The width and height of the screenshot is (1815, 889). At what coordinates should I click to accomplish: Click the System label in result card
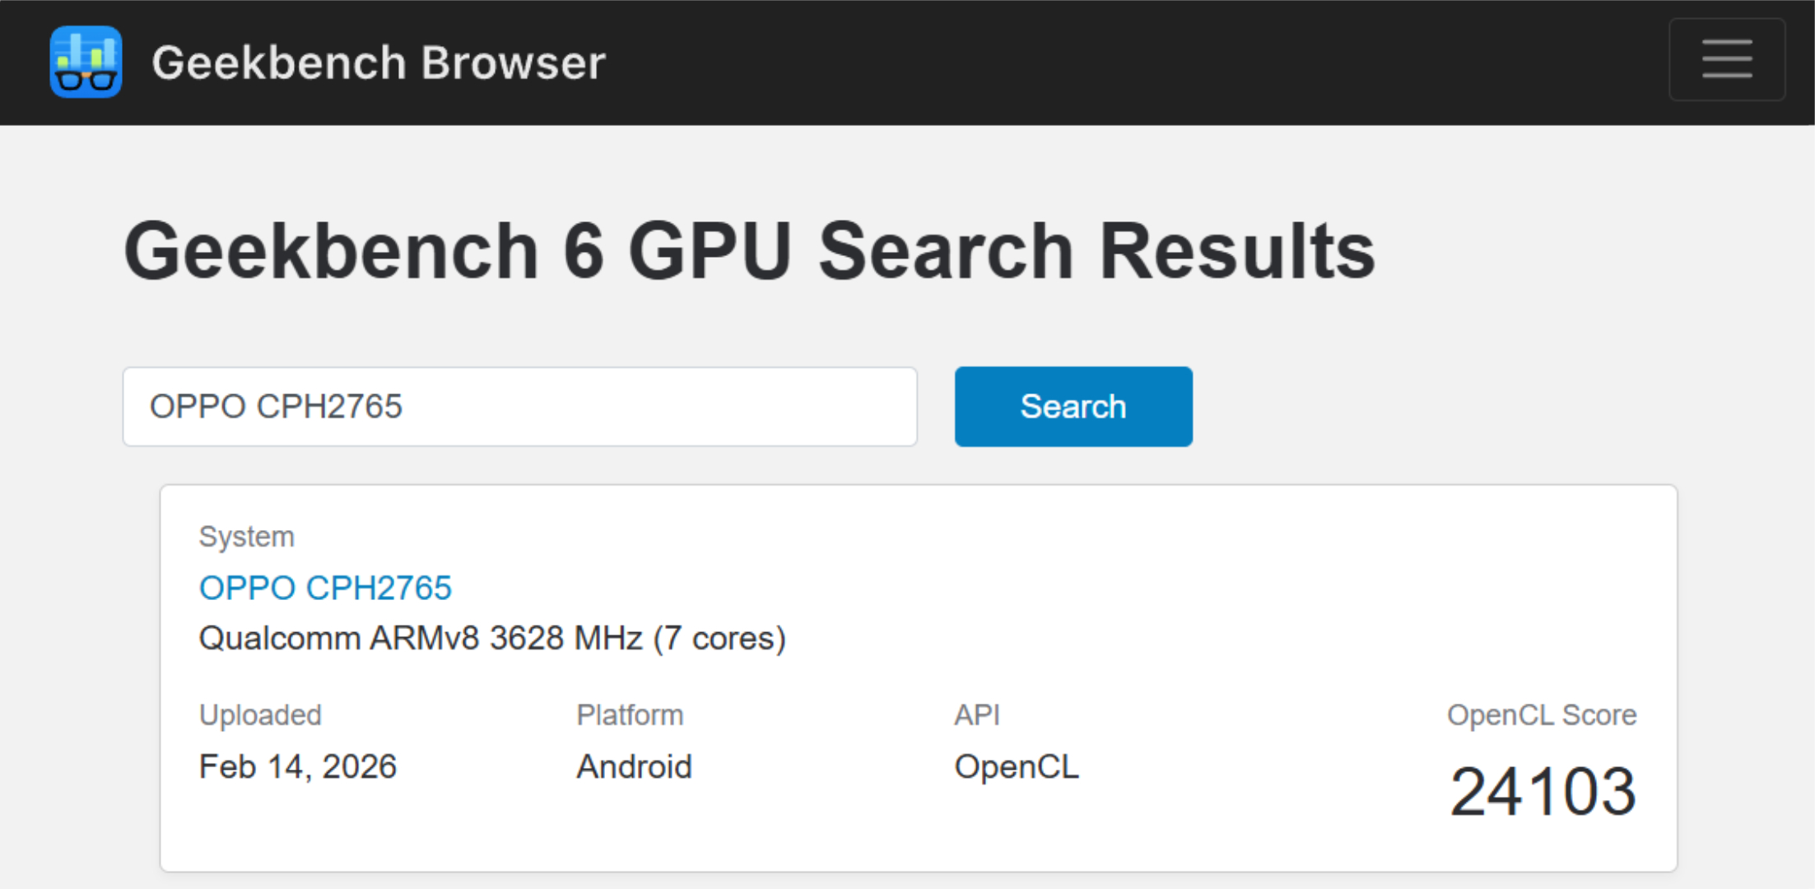point(246,537)
